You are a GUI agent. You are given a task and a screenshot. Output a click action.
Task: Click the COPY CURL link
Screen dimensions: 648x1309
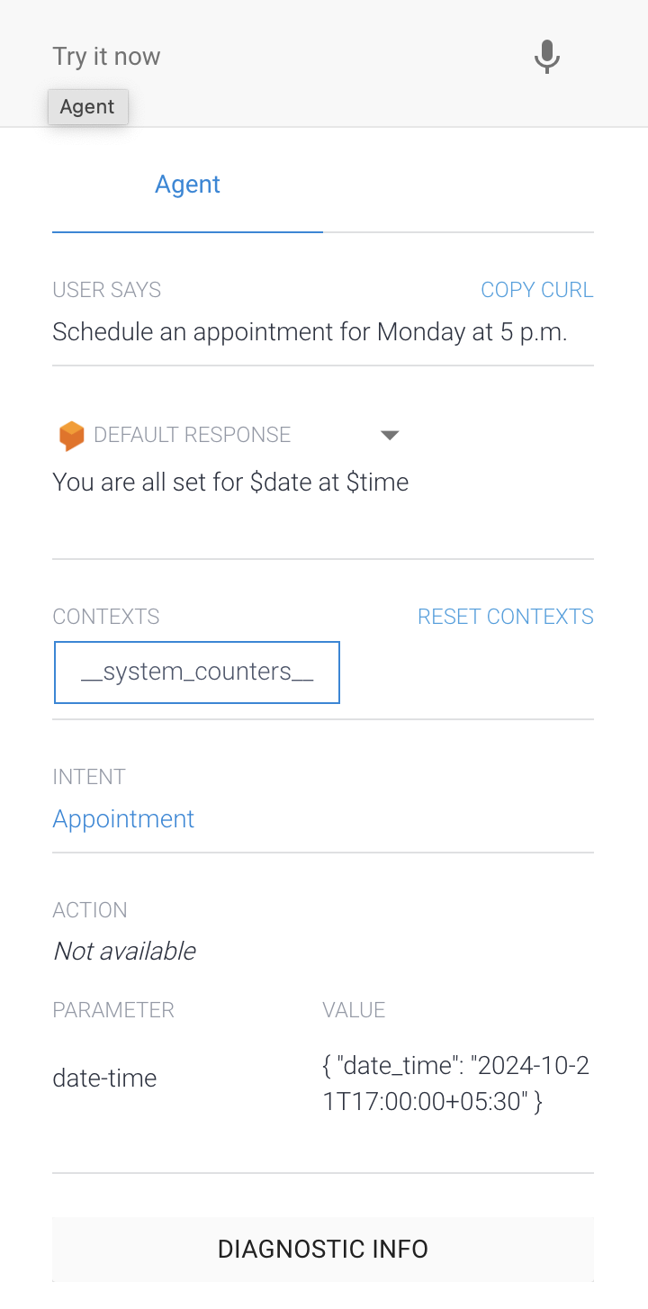coord(536,290)
